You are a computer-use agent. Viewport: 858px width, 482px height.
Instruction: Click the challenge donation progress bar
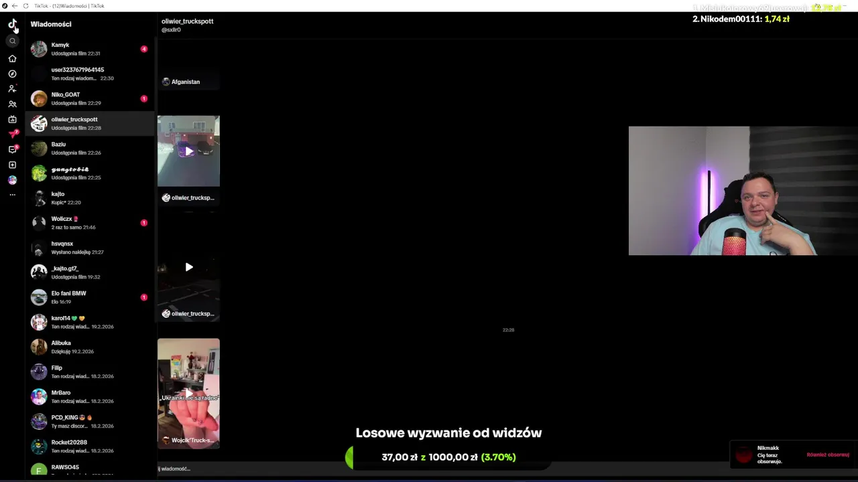448,457
